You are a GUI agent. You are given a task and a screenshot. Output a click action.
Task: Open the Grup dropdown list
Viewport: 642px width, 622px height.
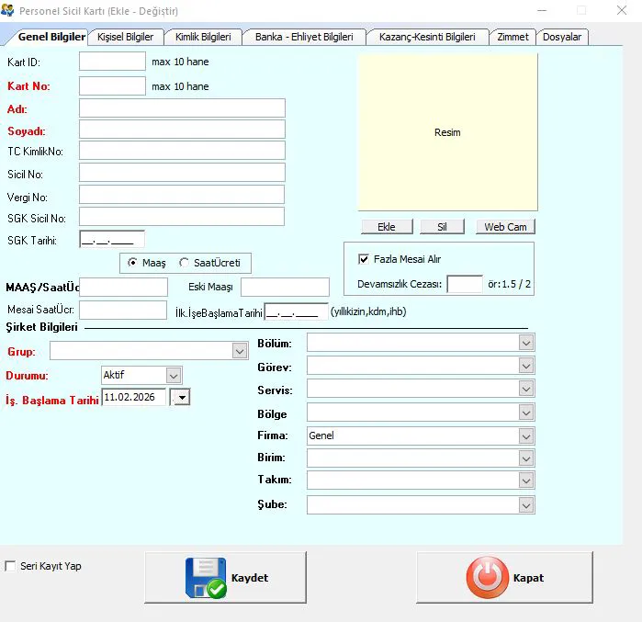pos(240,351)
